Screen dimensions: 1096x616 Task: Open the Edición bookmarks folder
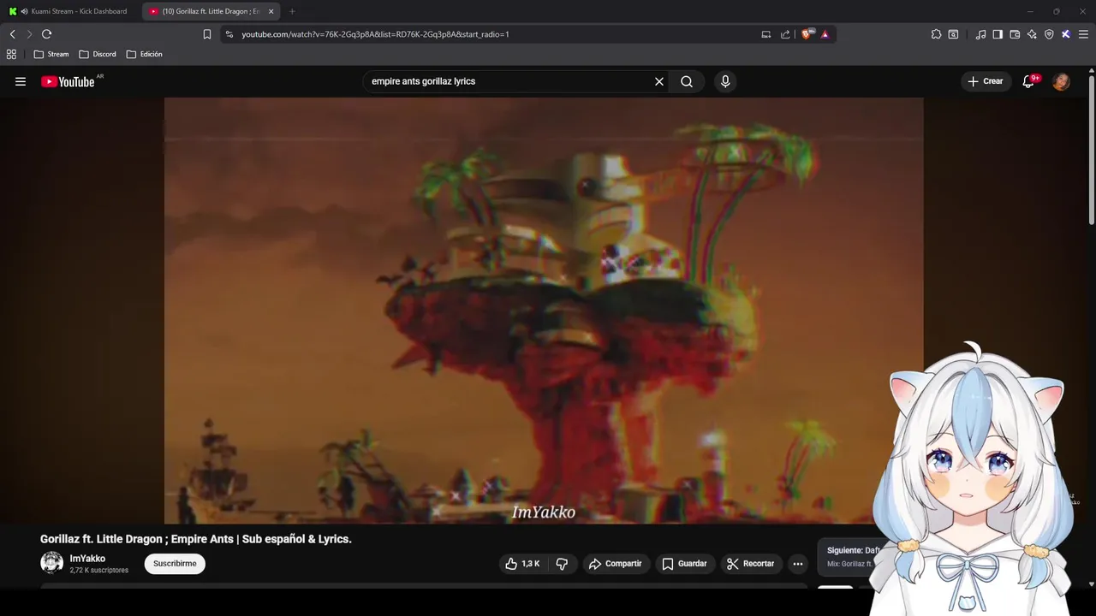tap(144, 54)
